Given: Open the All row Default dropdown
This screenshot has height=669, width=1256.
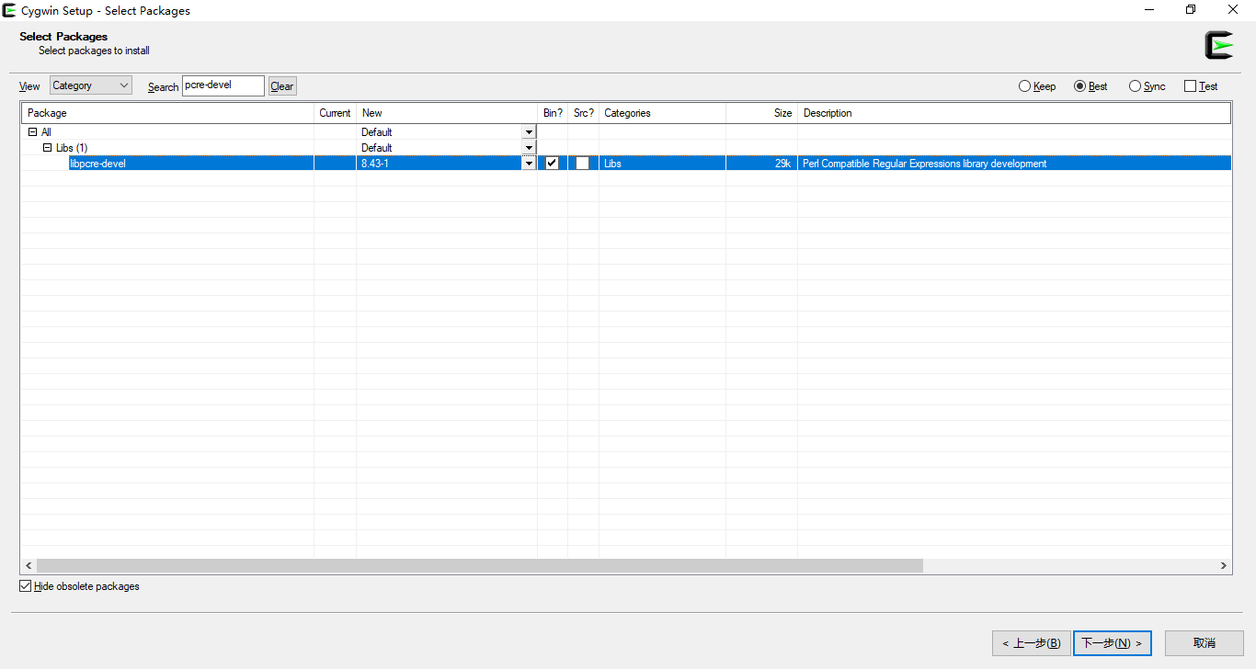Looking at the screenshot, I should pyautogui.click(x=529, y=132).
